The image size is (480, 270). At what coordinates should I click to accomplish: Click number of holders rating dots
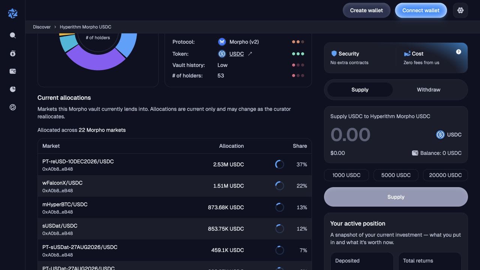pos(298,76)
